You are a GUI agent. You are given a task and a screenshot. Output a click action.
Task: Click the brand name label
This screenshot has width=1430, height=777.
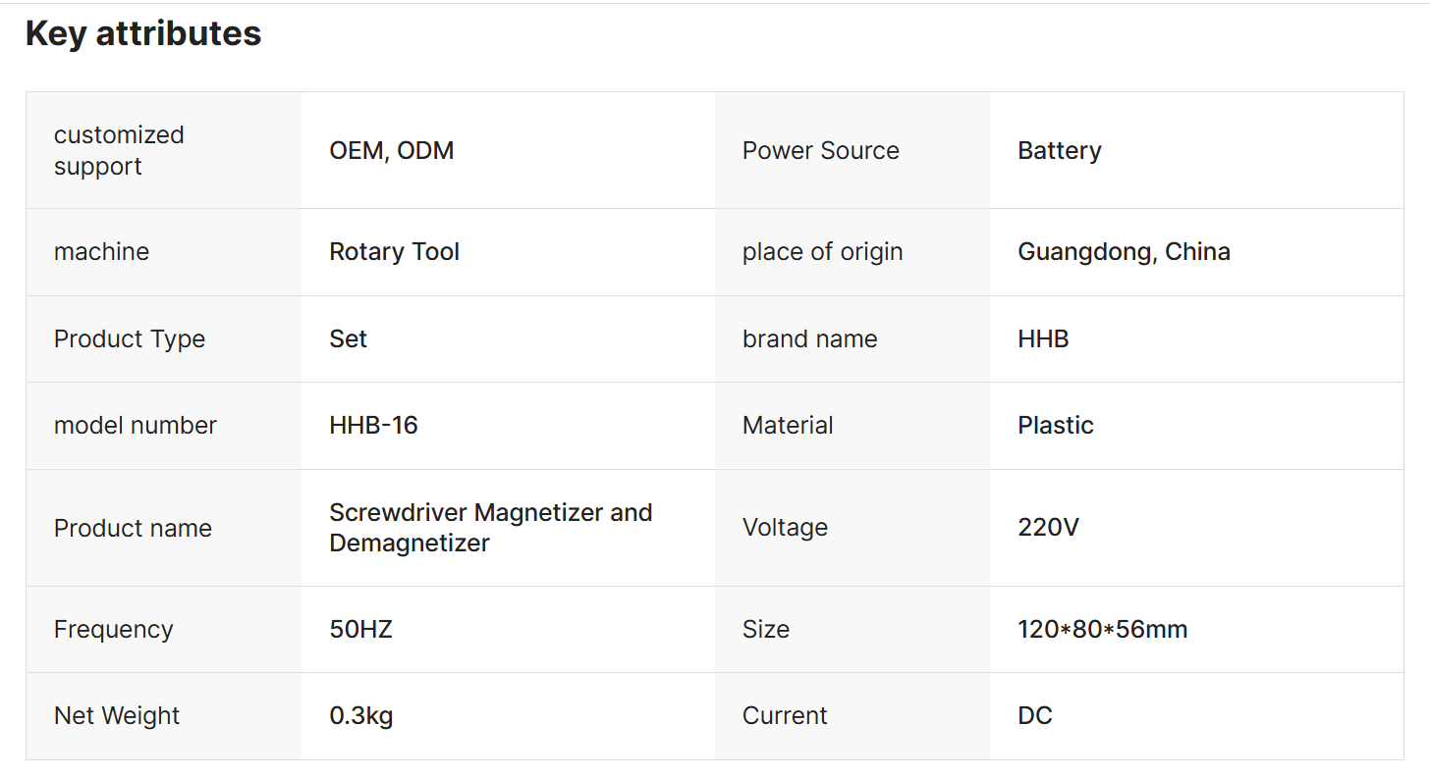[809, 338]
